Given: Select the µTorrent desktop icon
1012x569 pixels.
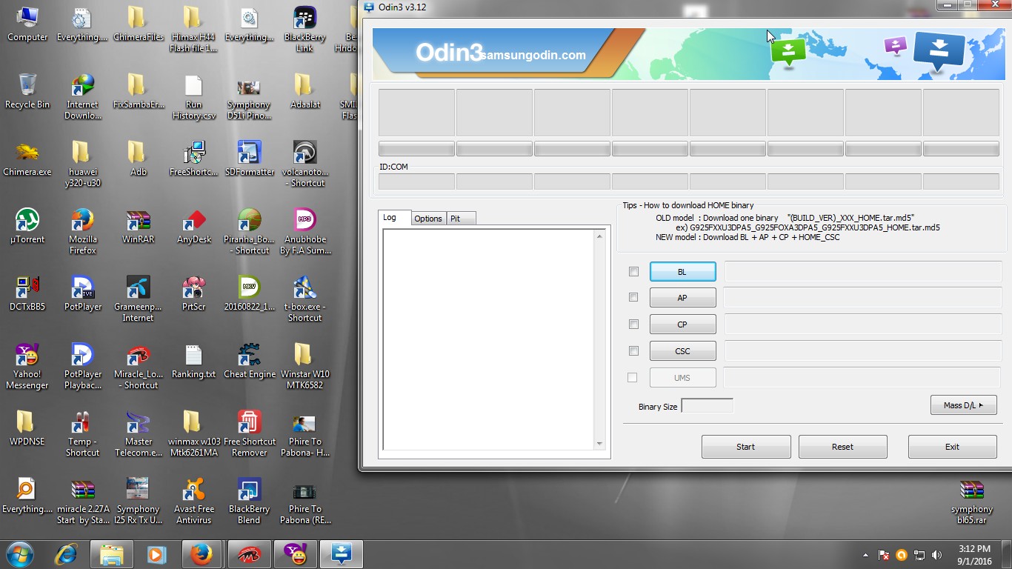Looking at the screenshot, I should click(27, 225).
